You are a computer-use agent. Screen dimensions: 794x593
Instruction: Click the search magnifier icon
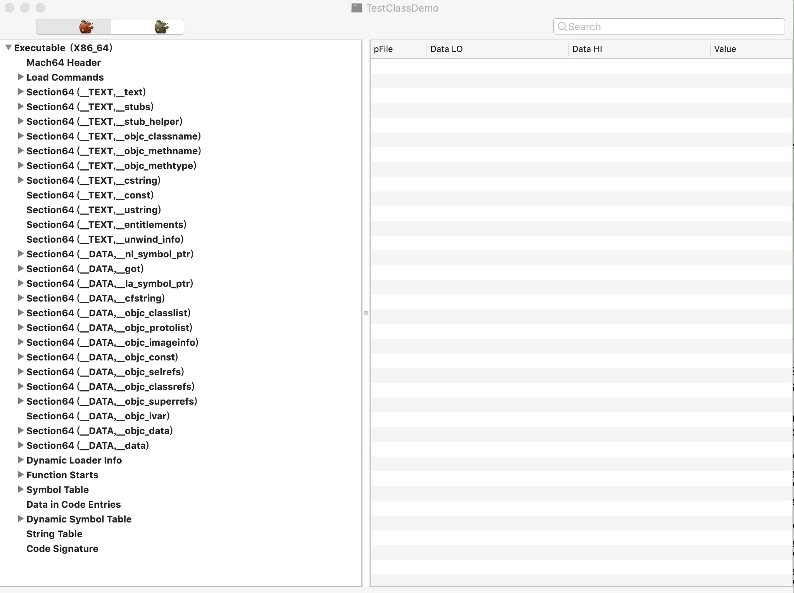click(562, 27)
